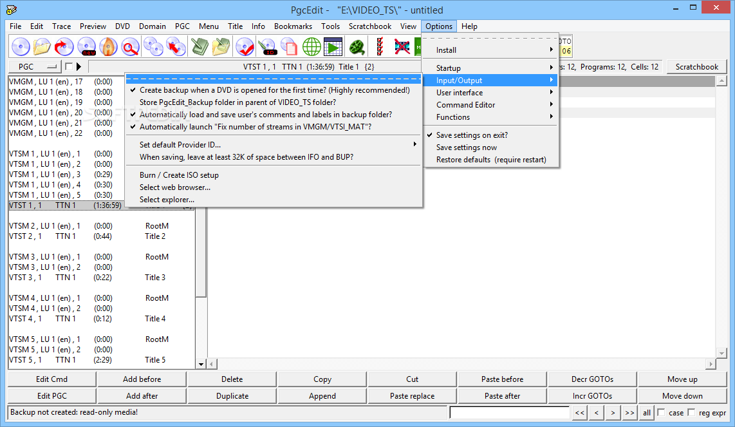
Task: Click the Move down button
Action: pyautogui.click(x=682, y=396)
